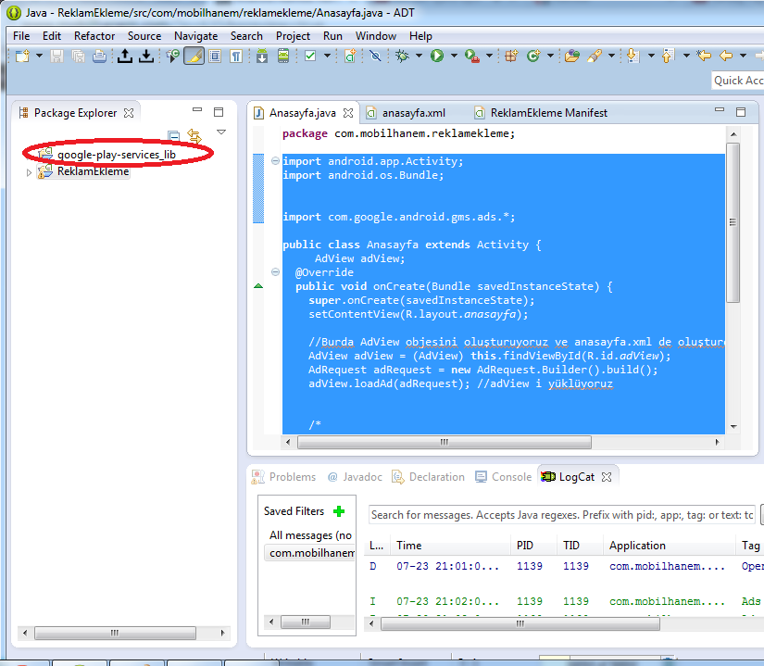The image size is (764, 666).
Task: Click the Print icon in toolbar
Action: pos(99,56)
